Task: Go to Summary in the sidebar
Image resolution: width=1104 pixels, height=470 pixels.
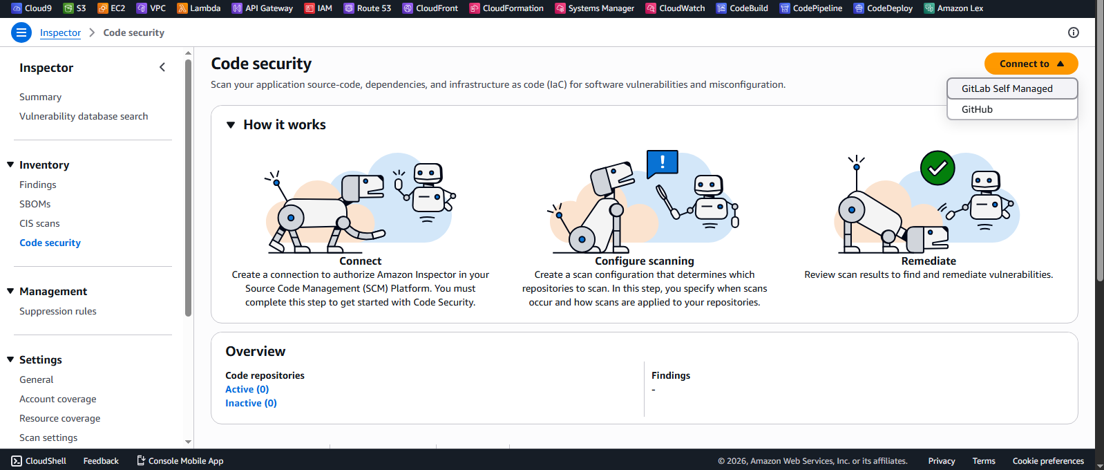Action: point(40,97)
